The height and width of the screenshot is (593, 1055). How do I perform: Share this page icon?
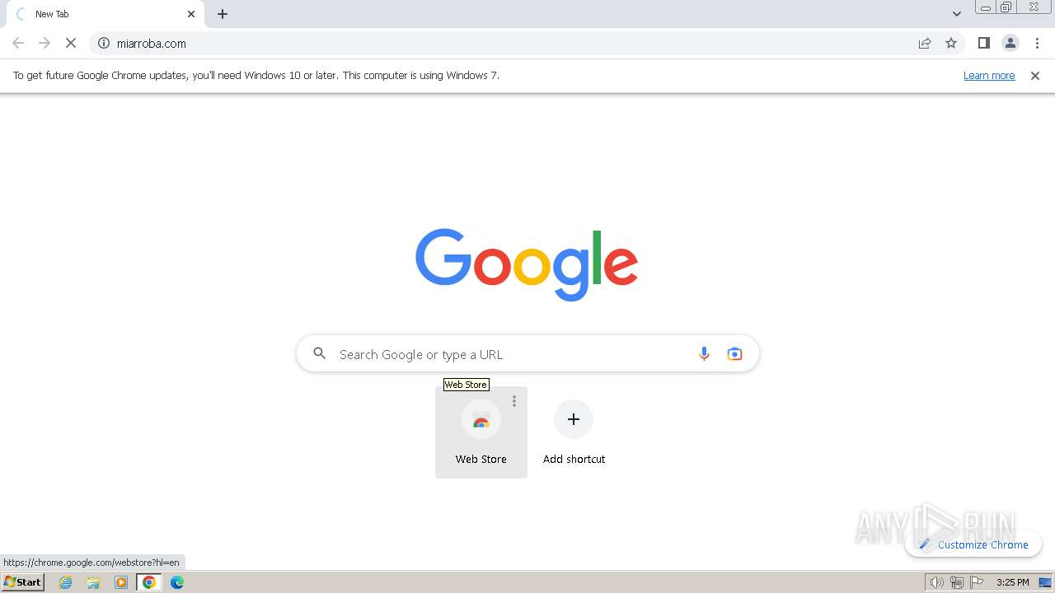click(x=925, y=44)
